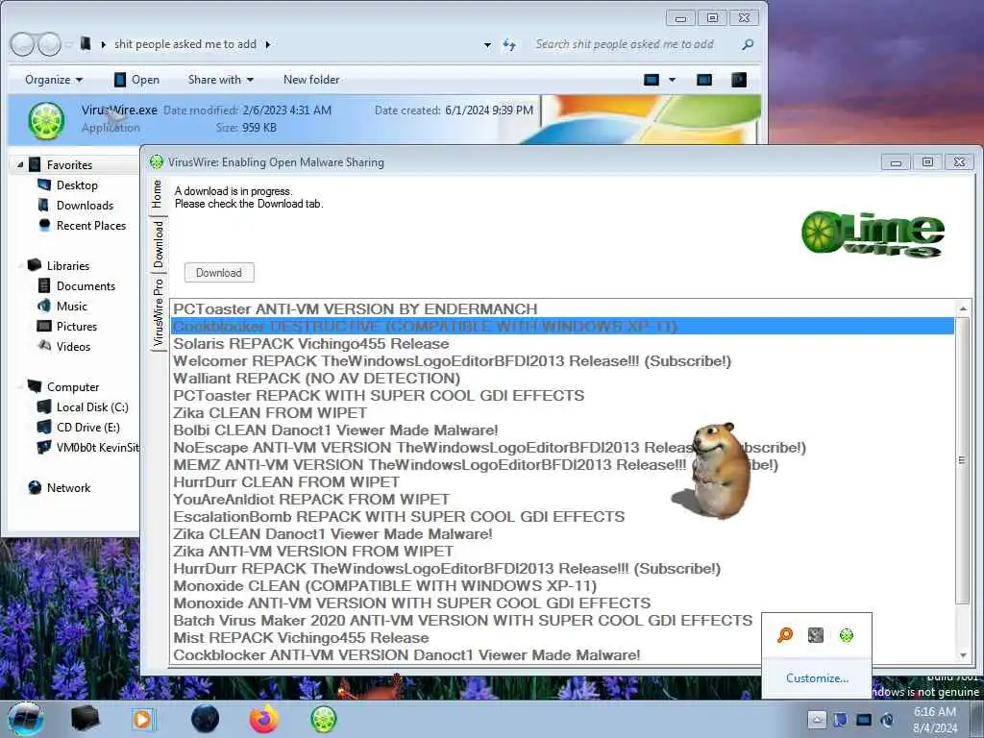Click the change view icon in Explorer
Image resolution: width=984 pixels, height=738 pixels.
(652, 80)
